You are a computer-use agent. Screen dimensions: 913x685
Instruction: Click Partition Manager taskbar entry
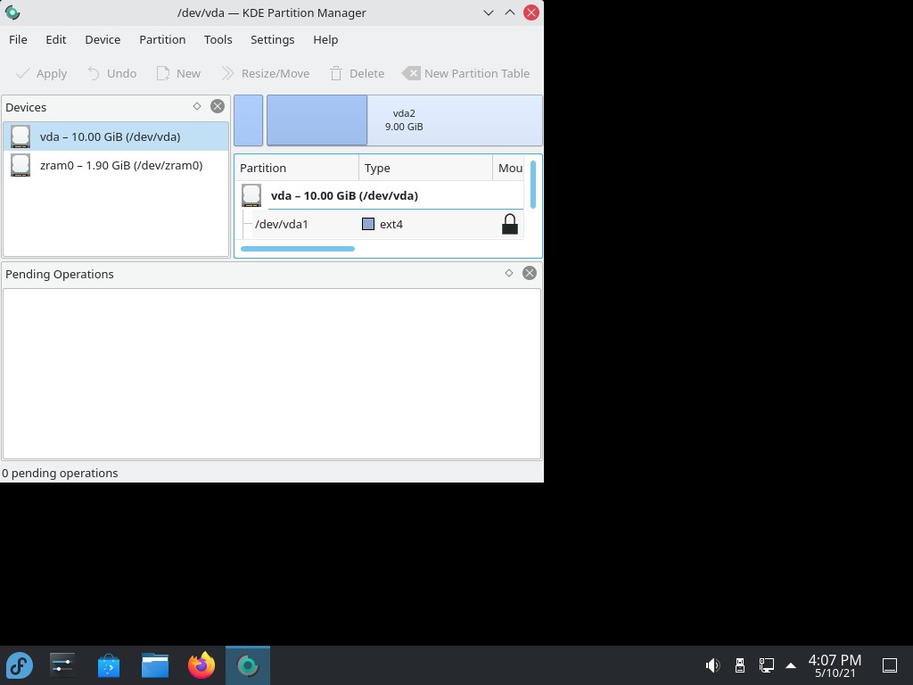(x=248, y=665)
